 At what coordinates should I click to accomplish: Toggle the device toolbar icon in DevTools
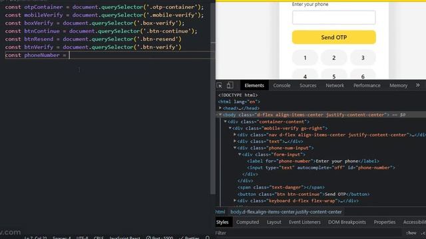(230, 86)
